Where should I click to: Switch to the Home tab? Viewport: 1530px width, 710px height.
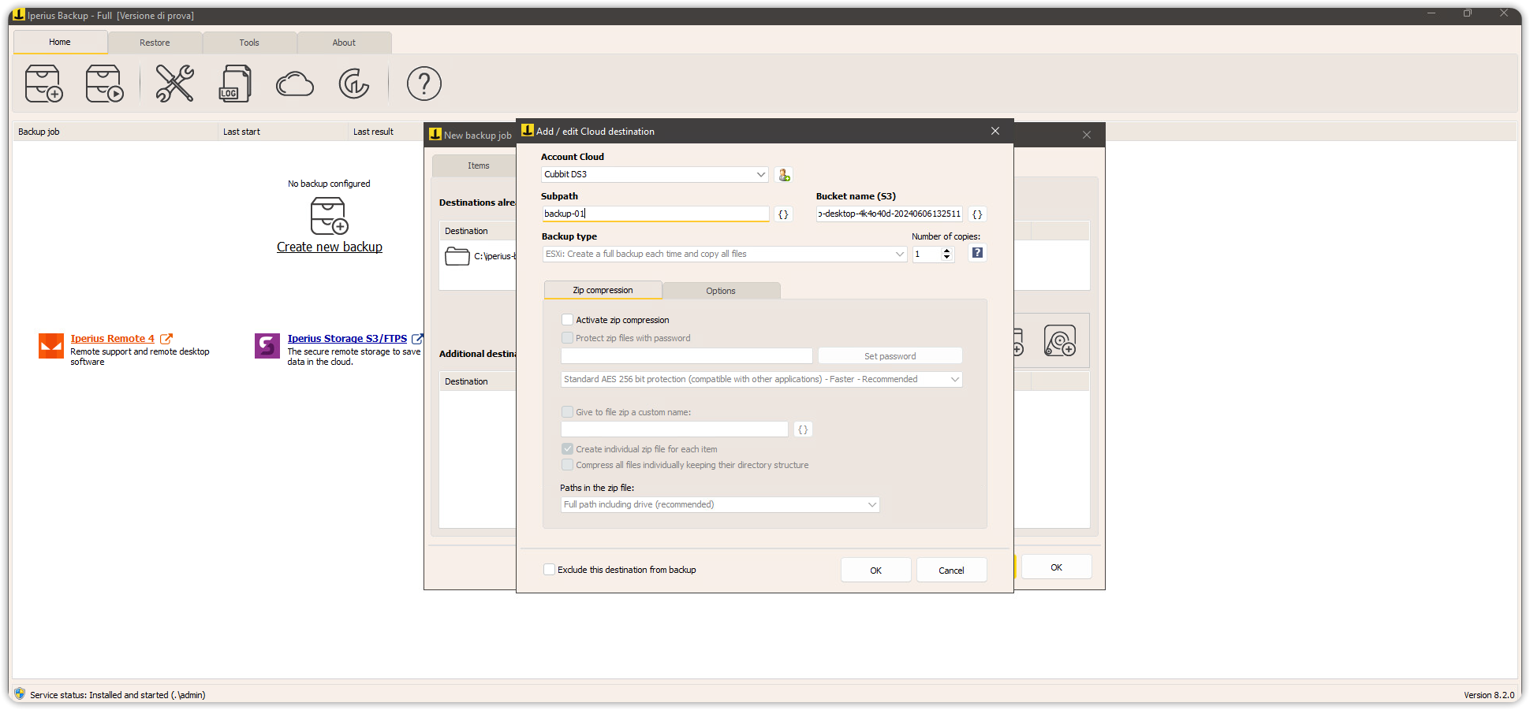(x=60, y=43)
